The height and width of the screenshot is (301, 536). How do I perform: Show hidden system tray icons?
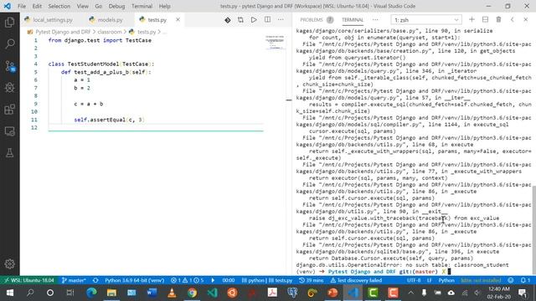[410, 293]
